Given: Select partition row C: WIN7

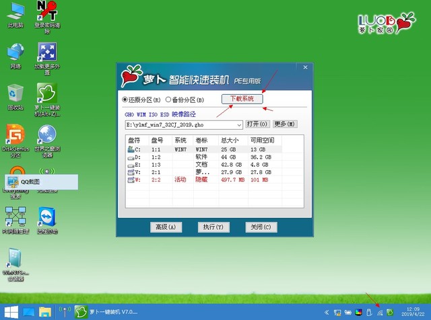Looking at the screenshot, I should click(x=204, y=149).
